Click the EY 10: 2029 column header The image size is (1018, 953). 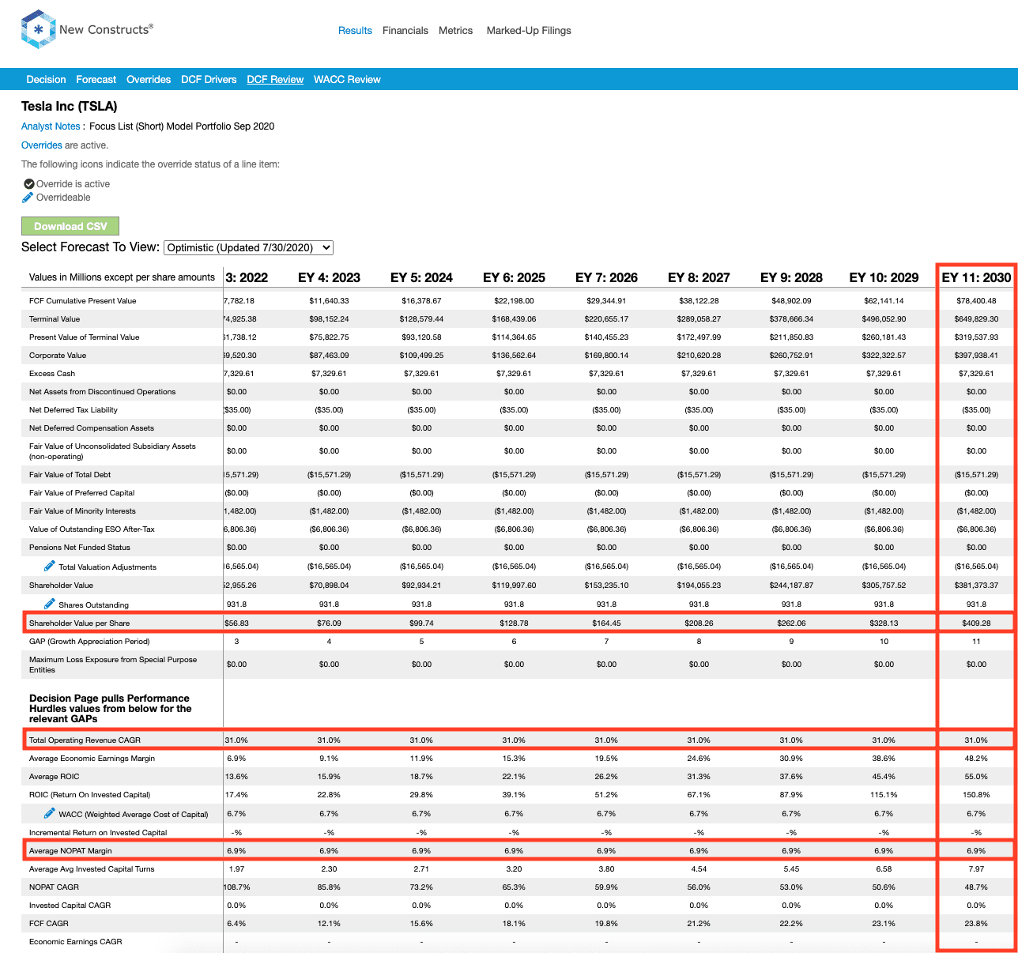(884, 277)
